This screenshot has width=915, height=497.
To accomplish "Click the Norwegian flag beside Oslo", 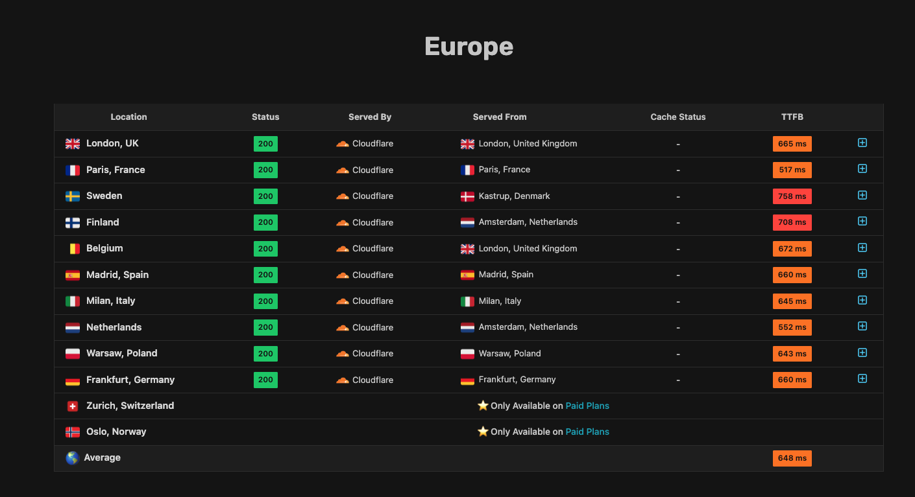I will [x=73, y=432].
